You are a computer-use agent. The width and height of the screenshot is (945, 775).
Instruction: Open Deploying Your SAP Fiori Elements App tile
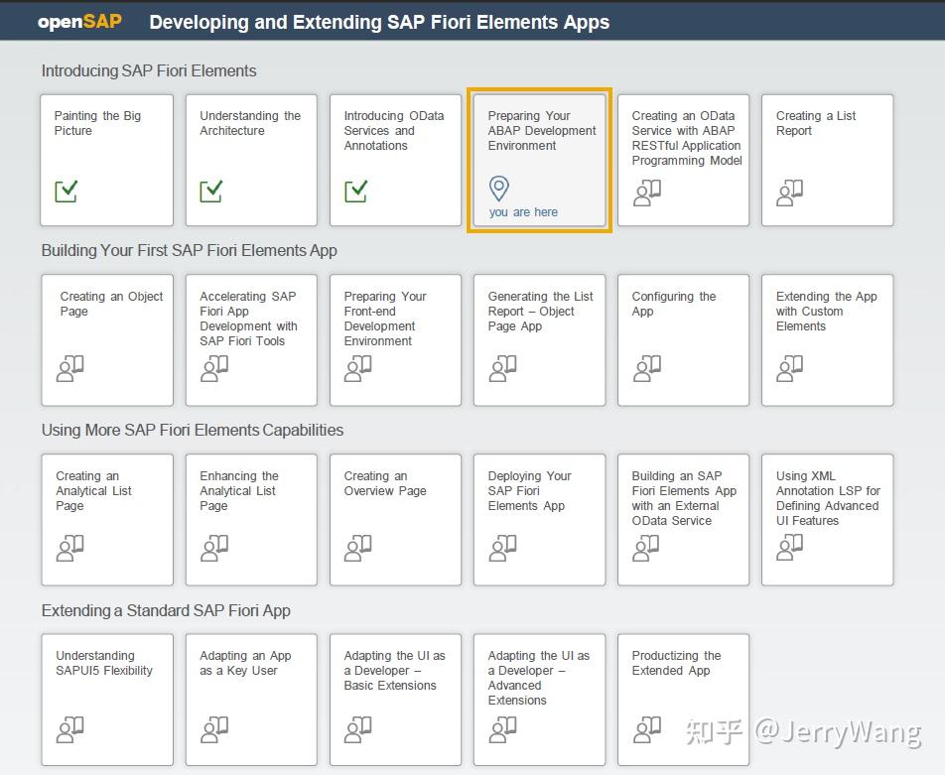tap(539, 520)
